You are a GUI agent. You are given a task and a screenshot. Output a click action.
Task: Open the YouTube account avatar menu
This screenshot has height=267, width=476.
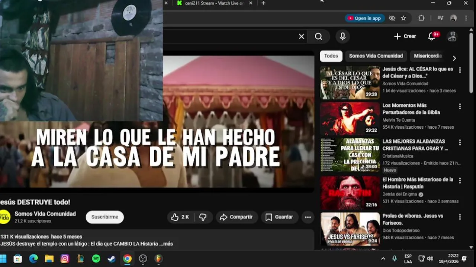click(452, 36)
